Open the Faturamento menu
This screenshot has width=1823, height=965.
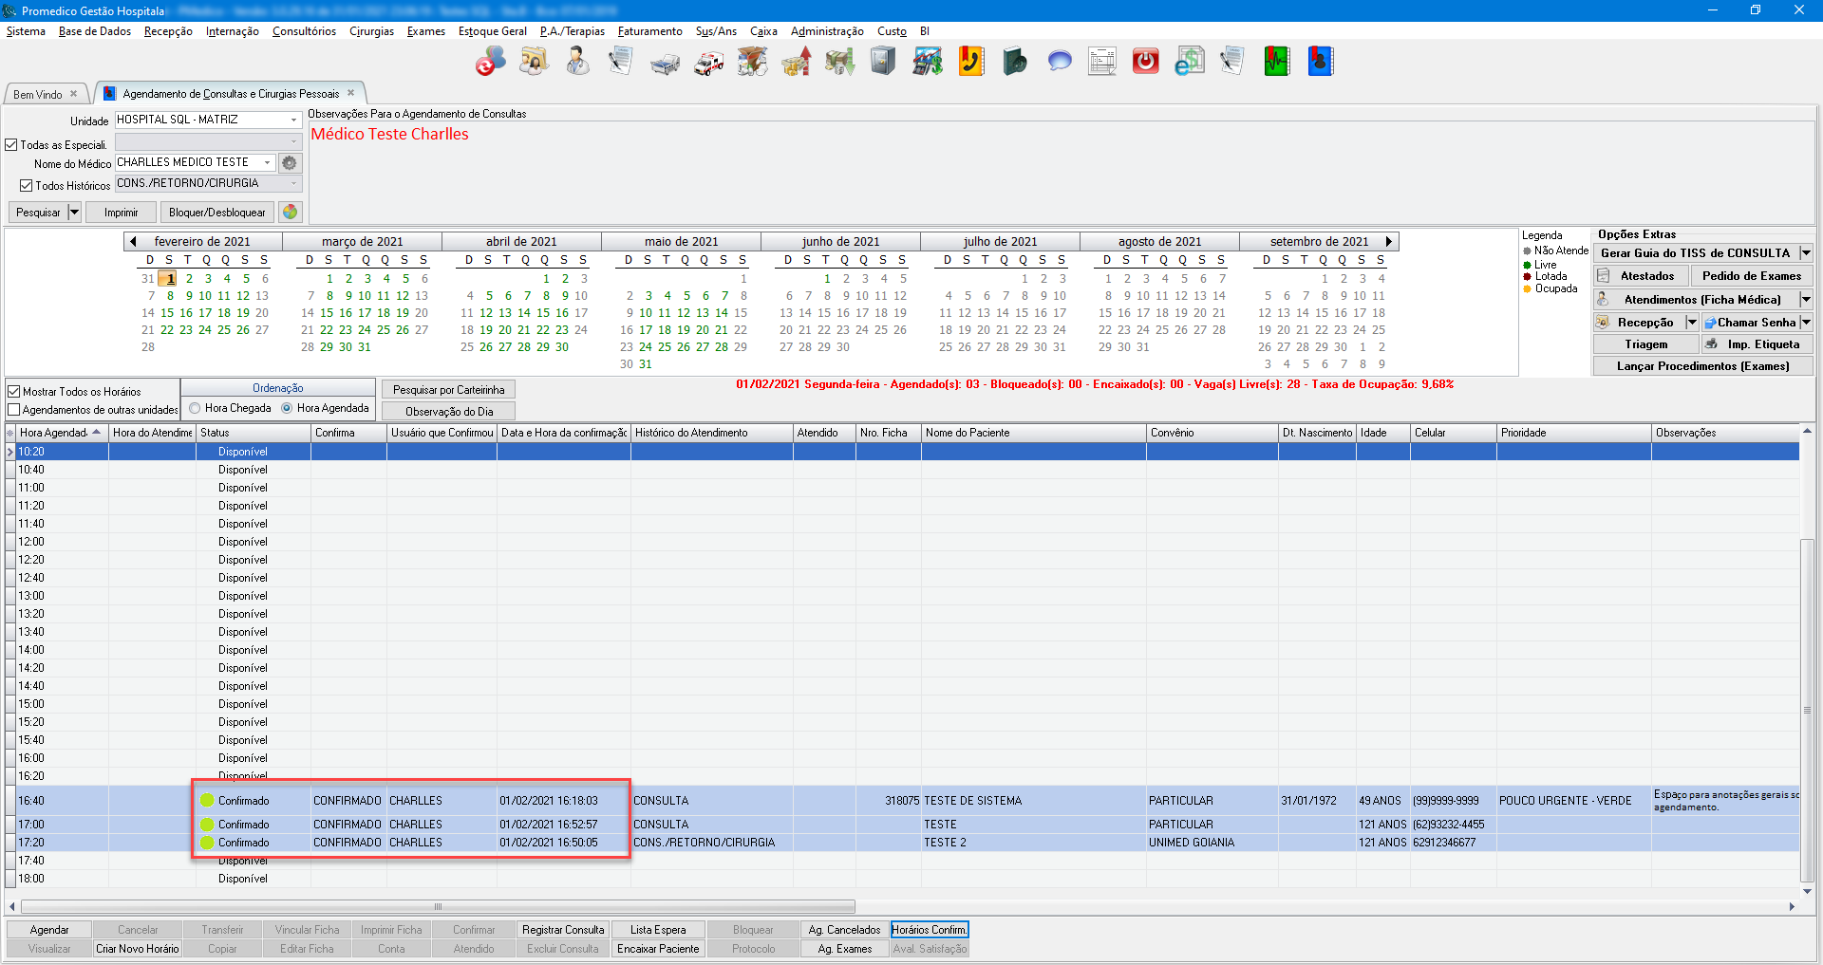click(649, 31)
